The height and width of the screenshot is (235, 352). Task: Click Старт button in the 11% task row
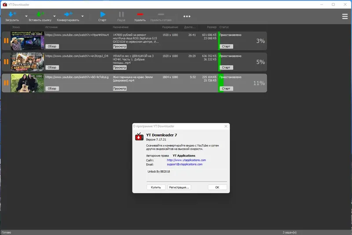(x=226, y=88)
